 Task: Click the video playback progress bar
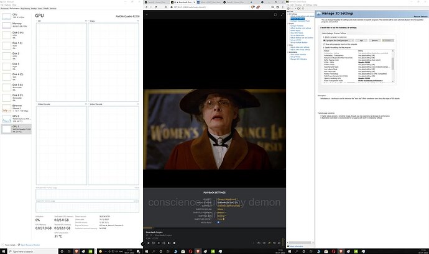214,228
